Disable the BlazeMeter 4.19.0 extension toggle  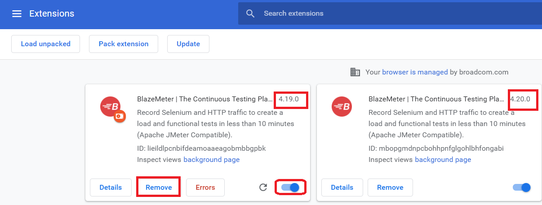tap(290, 188)
